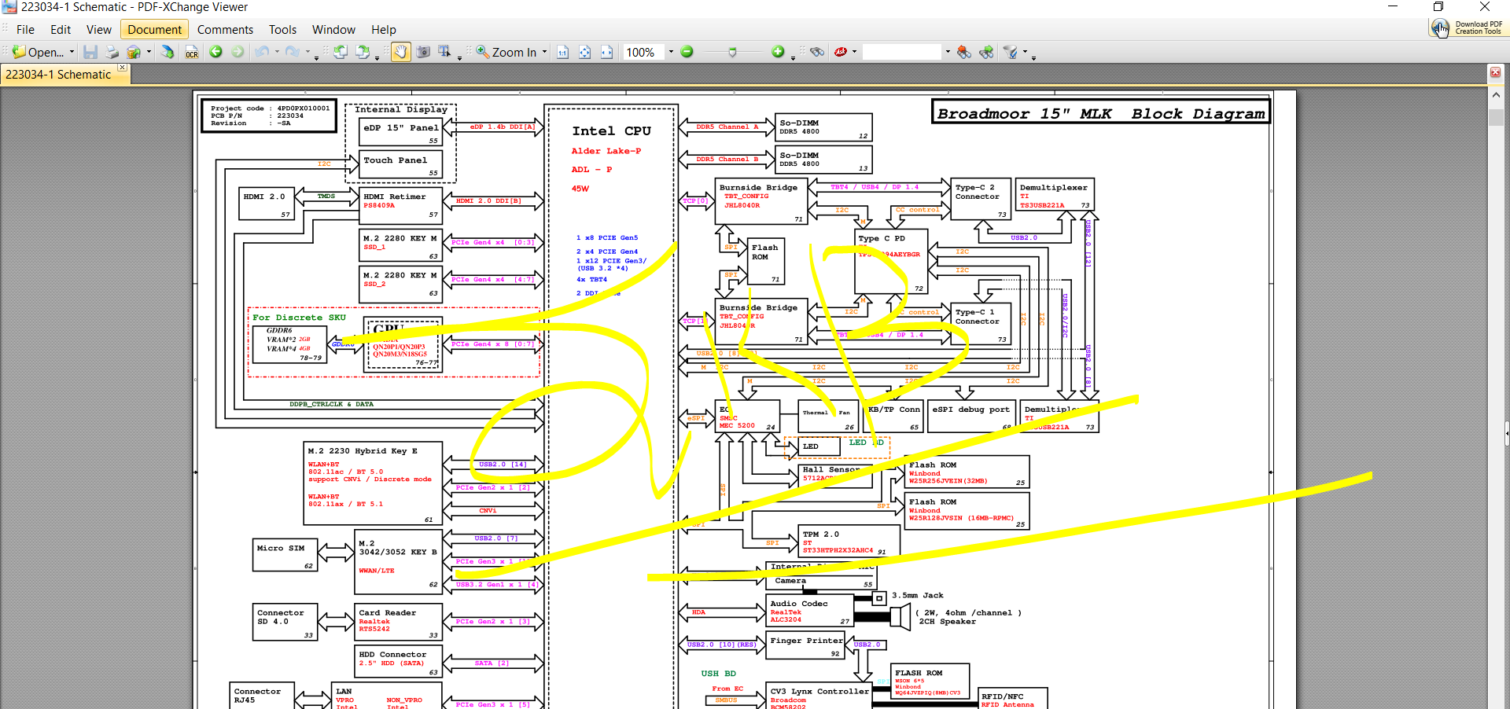Image resolution: width=1510 pixels, height=709 pixels.
Task: Open the Tools menu
Action: pyautogui.click(x=282, y=30)
